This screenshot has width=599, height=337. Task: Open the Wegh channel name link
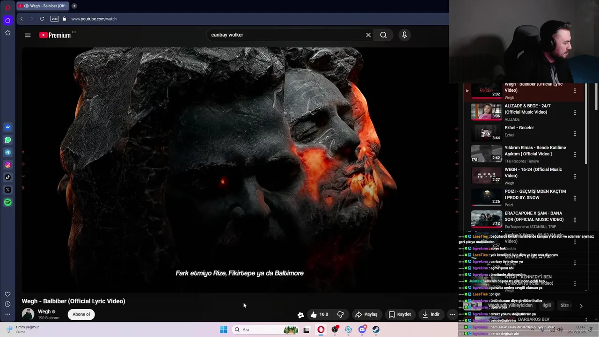(x=44, y=312)
